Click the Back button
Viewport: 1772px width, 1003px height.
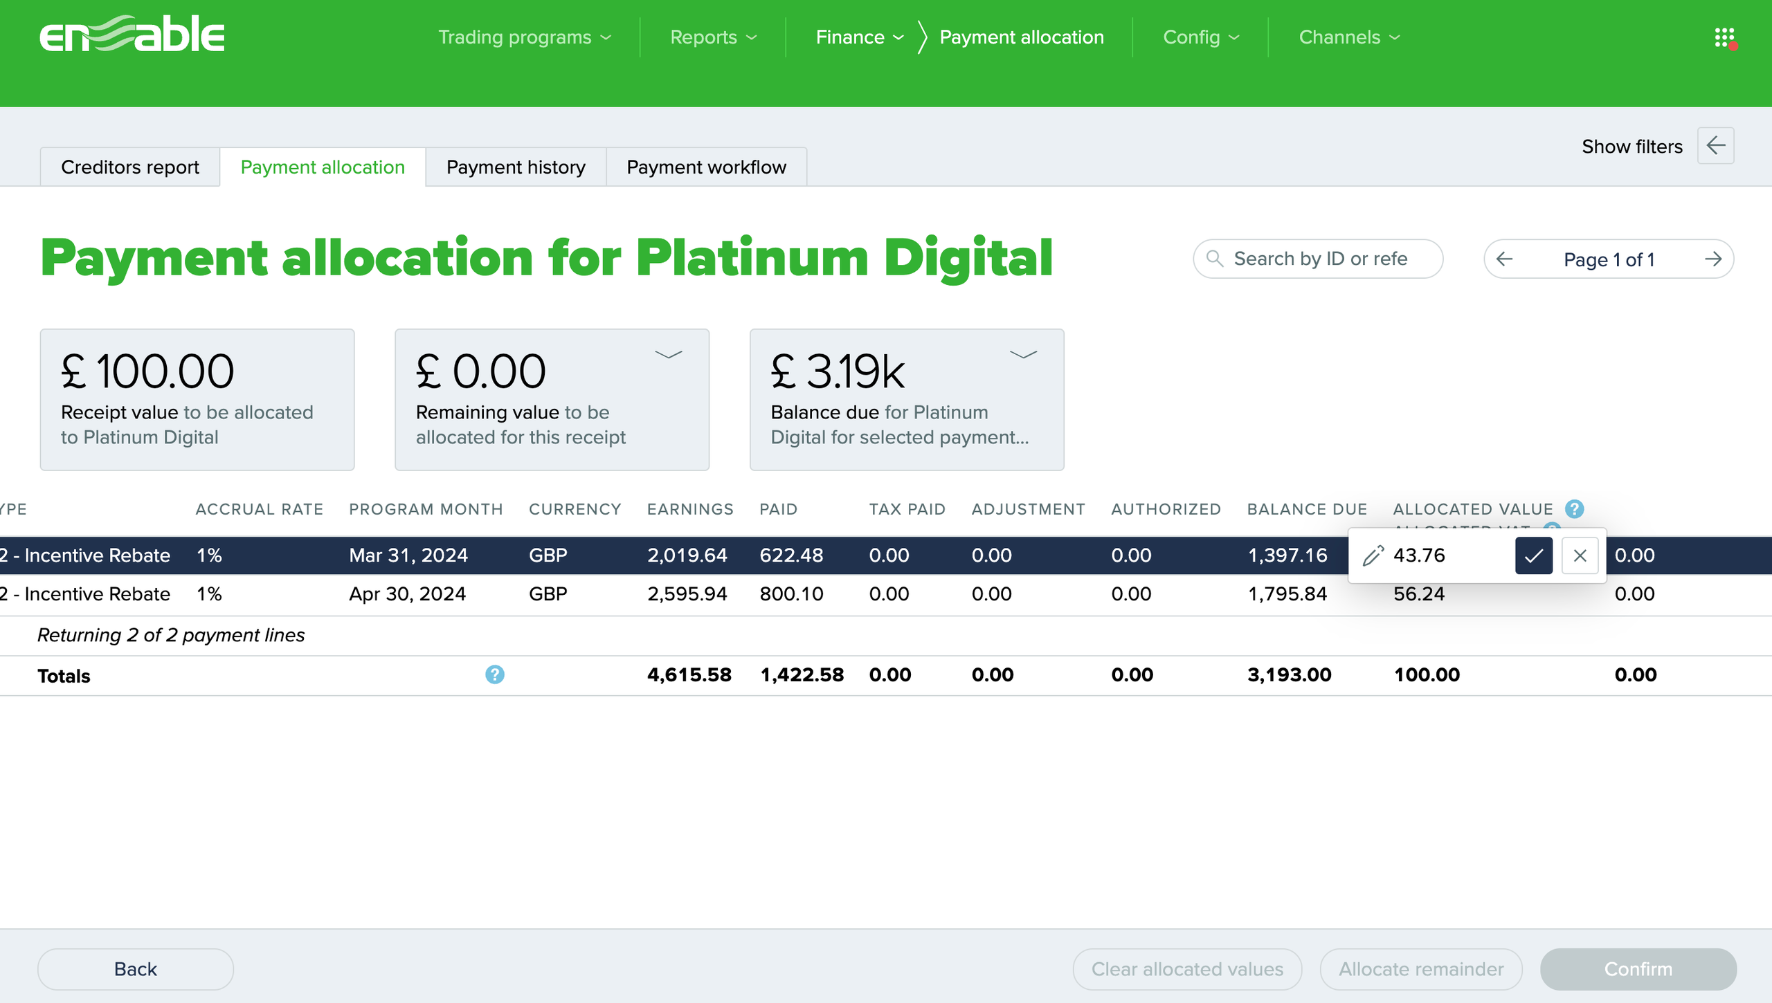136,969
